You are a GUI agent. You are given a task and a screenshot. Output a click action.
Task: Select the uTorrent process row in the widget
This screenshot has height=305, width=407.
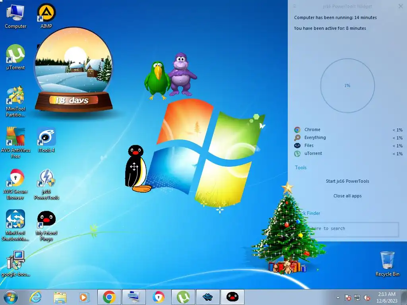[348, 154]
